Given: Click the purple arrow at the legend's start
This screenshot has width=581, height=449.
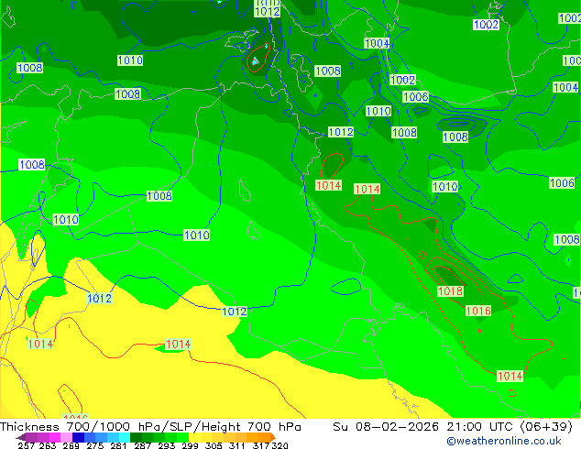Looking at the screenshot, I should (20, 437).
